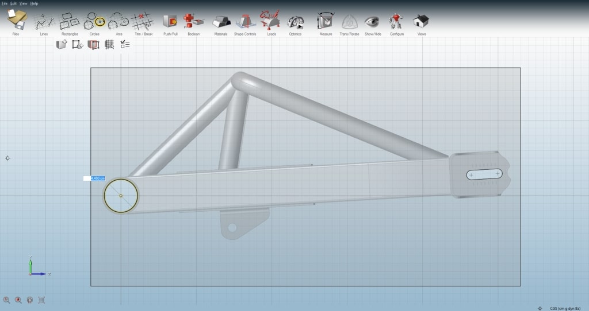Open the File menu

click(5, 3)
